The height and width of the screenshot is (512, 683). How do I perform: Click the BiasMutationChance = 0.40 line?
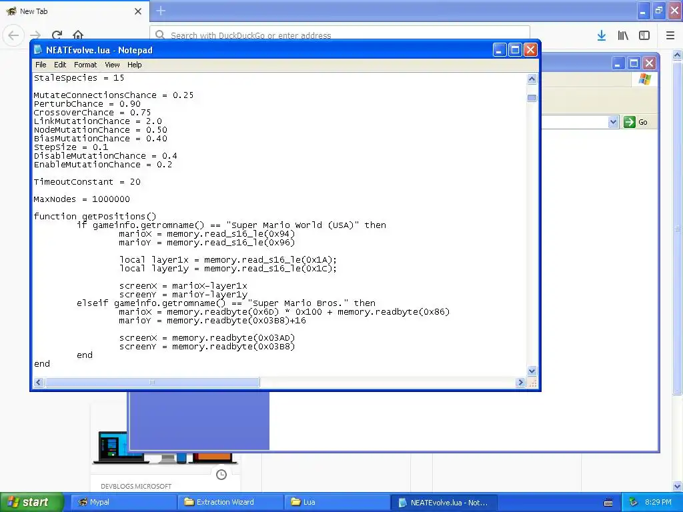[100, 139]
